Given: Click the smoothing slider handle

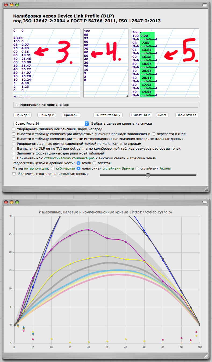Looking at the screenshot, I should click(148, 175).
